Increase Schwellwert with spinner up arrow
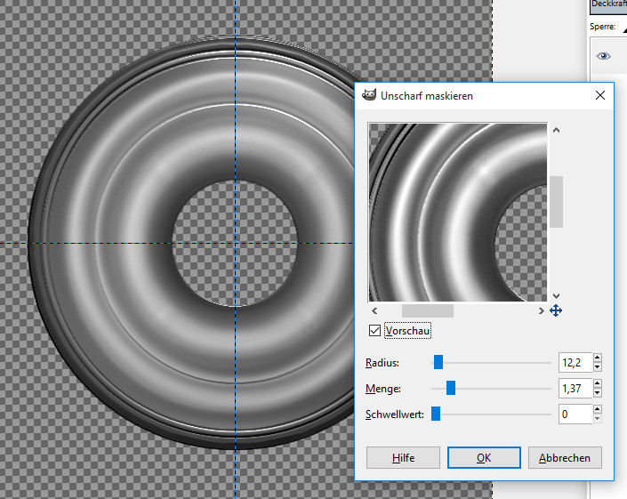627x499 pixels. [x=598, y=409]
